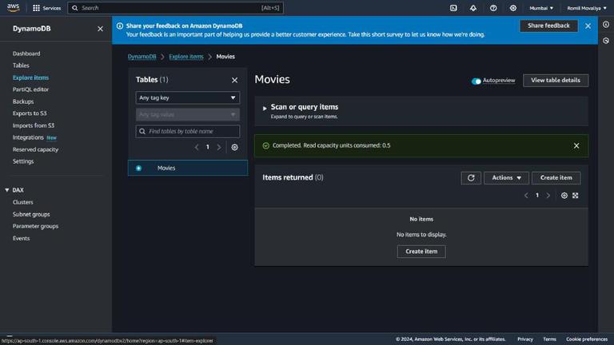This screenshot has height=345, width=614.
Task: Open Tables panel preferences gear
Action: pos(234,147)
